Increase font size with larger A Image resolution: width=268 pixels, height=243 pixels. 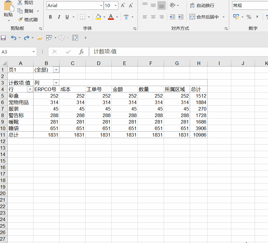pyautogui.click(x=123, y=5)
